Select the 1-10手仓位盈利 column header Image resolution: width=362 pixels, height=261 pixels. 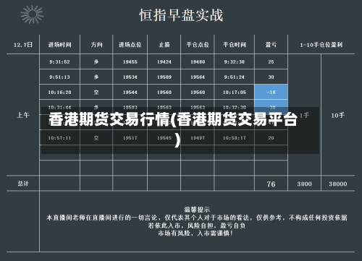coord(321,45)
